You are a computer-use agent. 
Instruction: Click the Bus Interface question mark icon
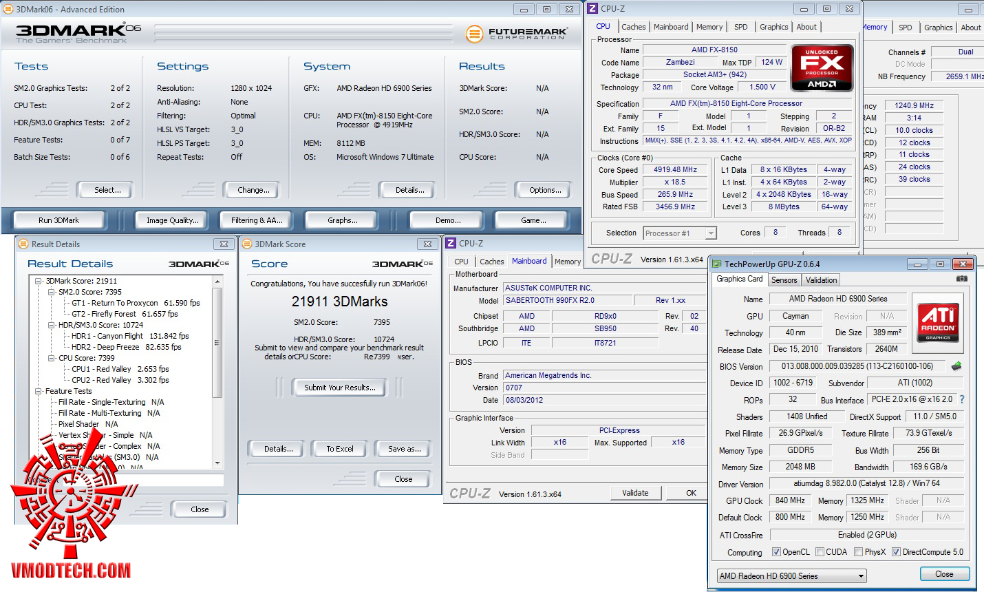961,399
